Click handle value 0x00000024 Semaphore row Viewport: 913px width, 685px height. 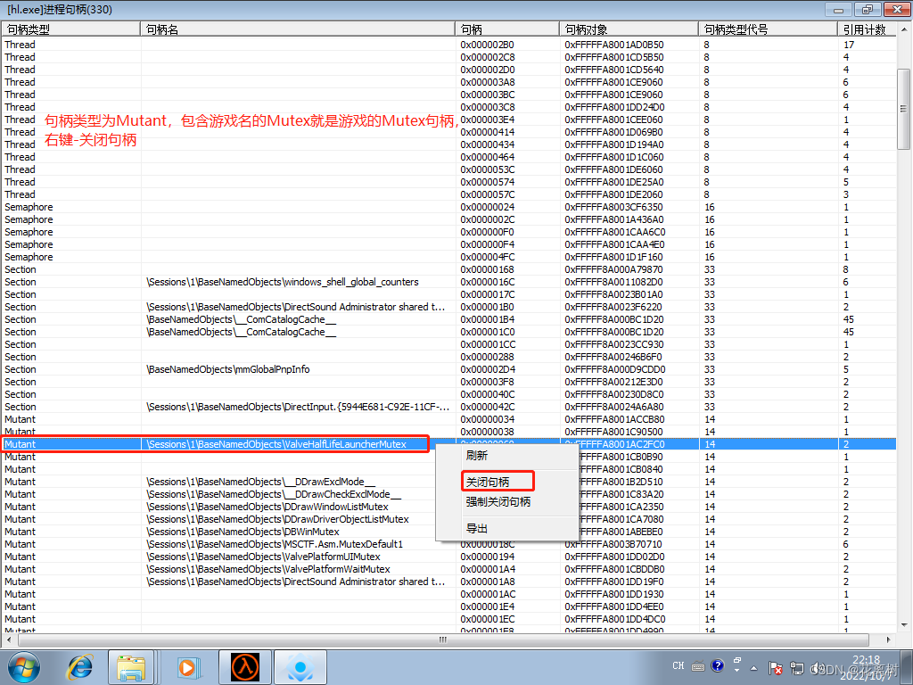point(488,207)
